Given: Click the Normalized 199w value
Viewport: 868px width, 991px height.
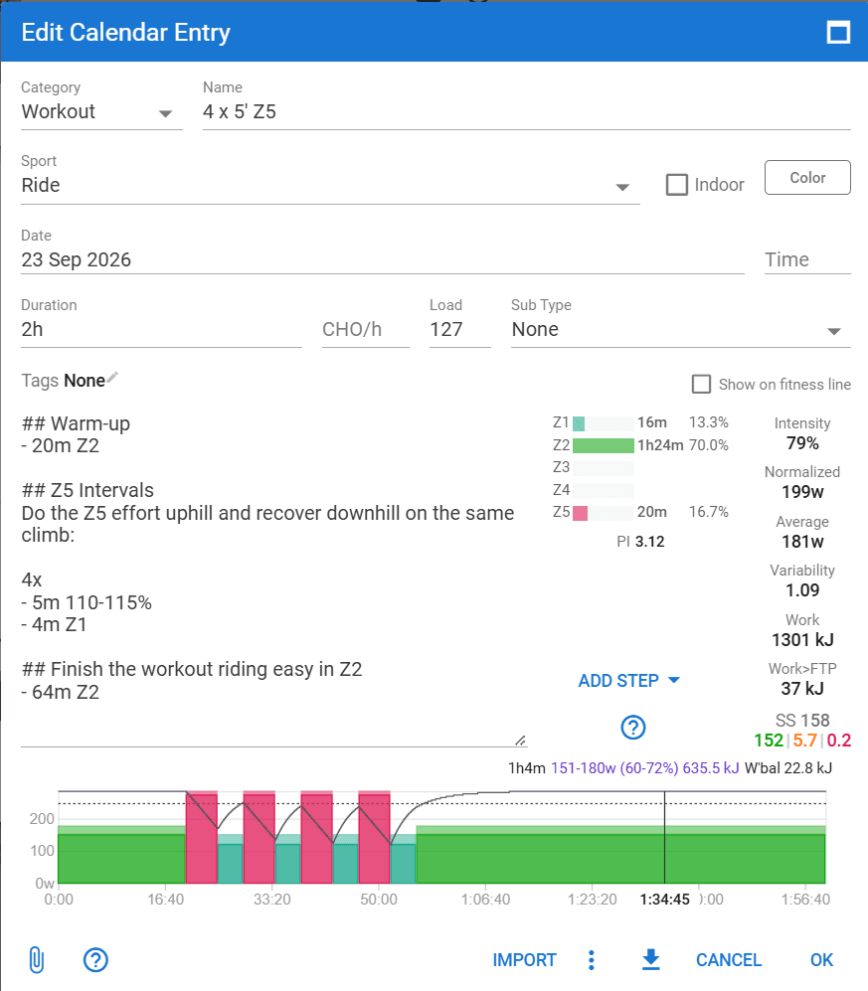Looking at the screenshot, I should point(802,492).
